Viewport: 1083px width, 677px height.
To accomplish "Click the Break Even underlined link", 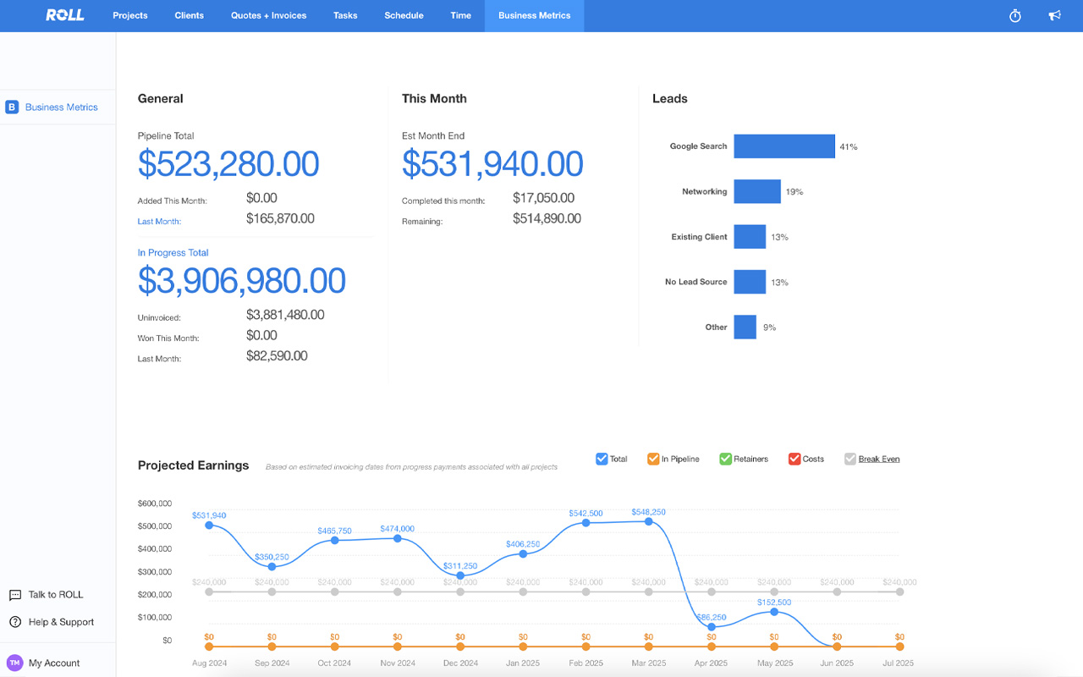I will pos(879,459).
